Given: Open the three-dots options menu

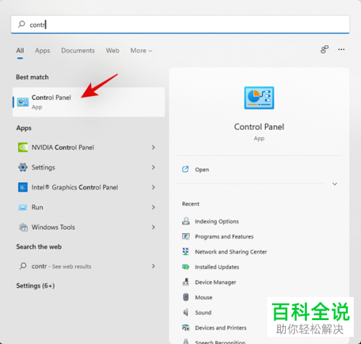Looking at the screenshot, I should (342, 49).
